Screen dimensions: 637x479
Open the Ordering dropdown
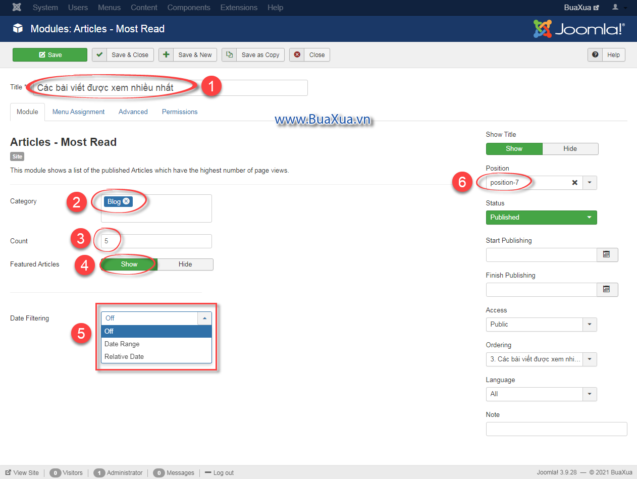[x=542, y=359]
